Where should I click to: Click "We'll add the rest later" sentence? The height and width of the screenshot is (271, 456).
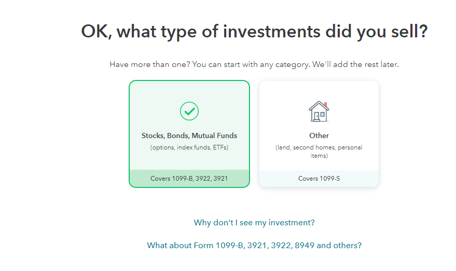(x=355, y=65)
